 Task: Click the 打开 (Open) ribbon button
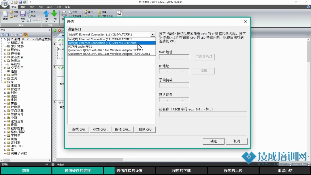pos(14,12)
